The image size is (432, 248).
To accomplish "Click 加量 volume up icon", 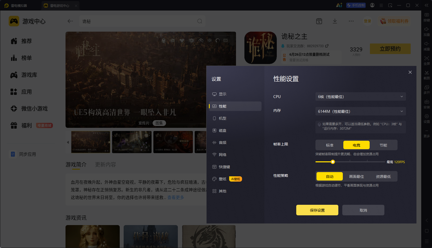I will (x=427, y=32).
